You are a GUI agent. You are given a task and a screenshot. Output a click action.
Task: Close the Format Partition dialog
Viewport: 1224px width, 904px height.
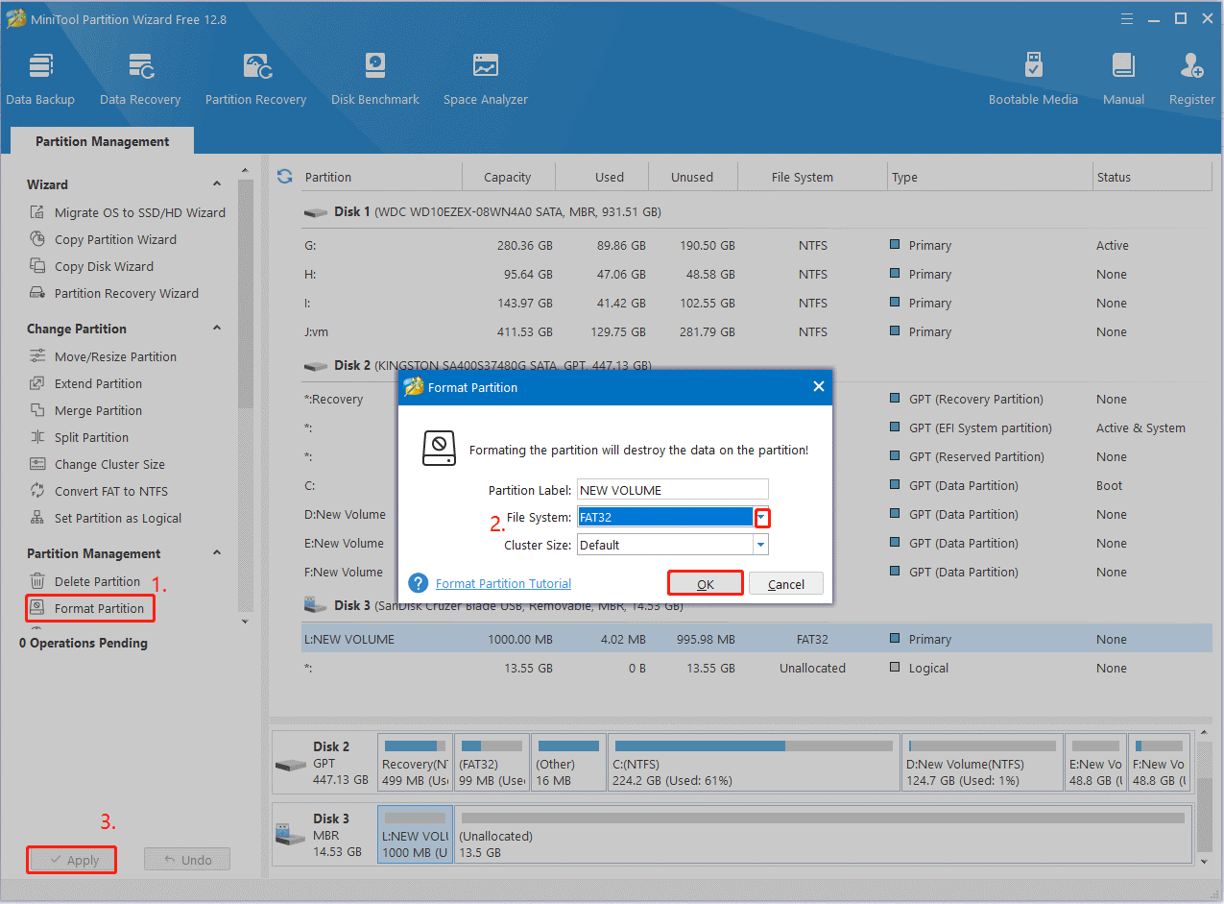click(x=819, y=387)
